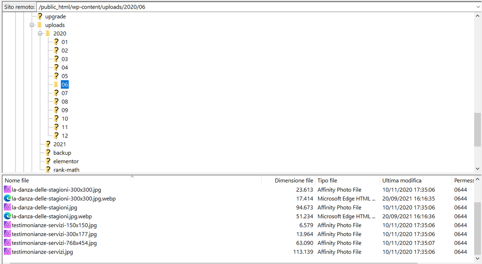Click the 2020 folder icon
Viewport: 482px width, 264px height.
(48, 33)
